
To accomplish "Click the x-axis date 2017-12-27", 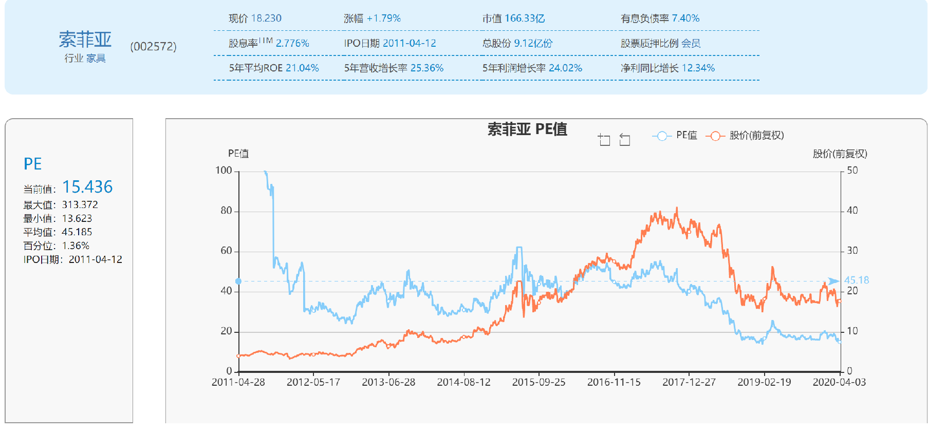I will 689,382.
